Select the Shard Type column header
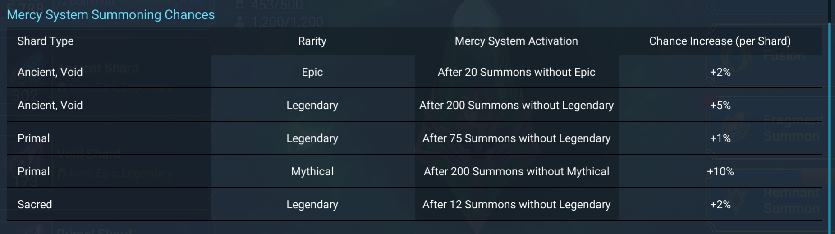Image resolution: width=835 pixels, height=234 pixels. (46, 41)
